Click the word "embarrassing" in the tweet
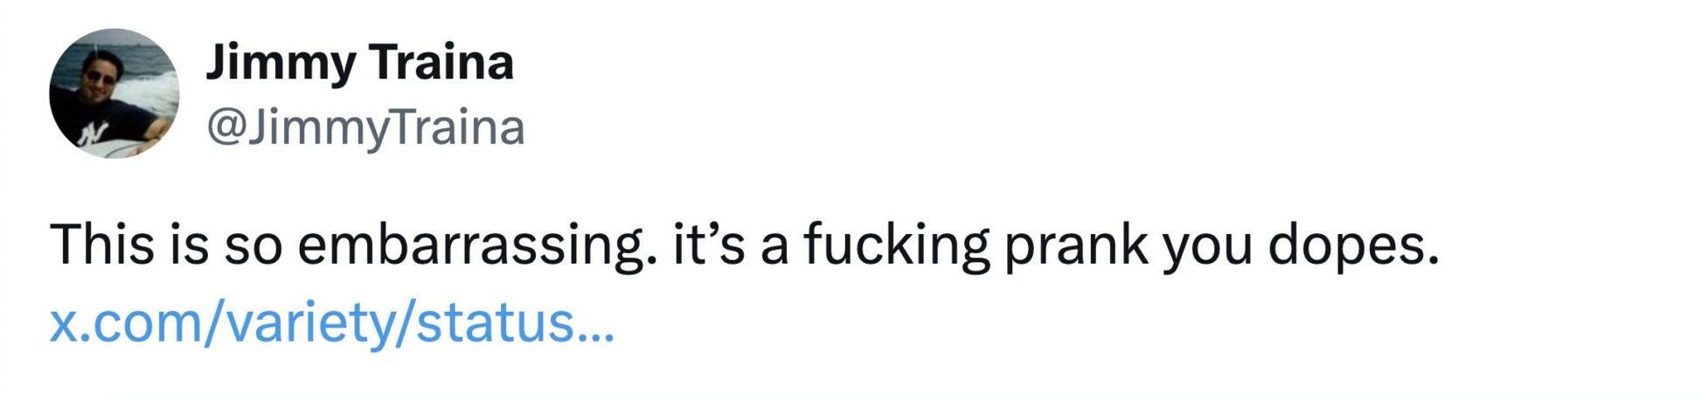This screenshot has height=399, width=1701. [x=476, y=245]
